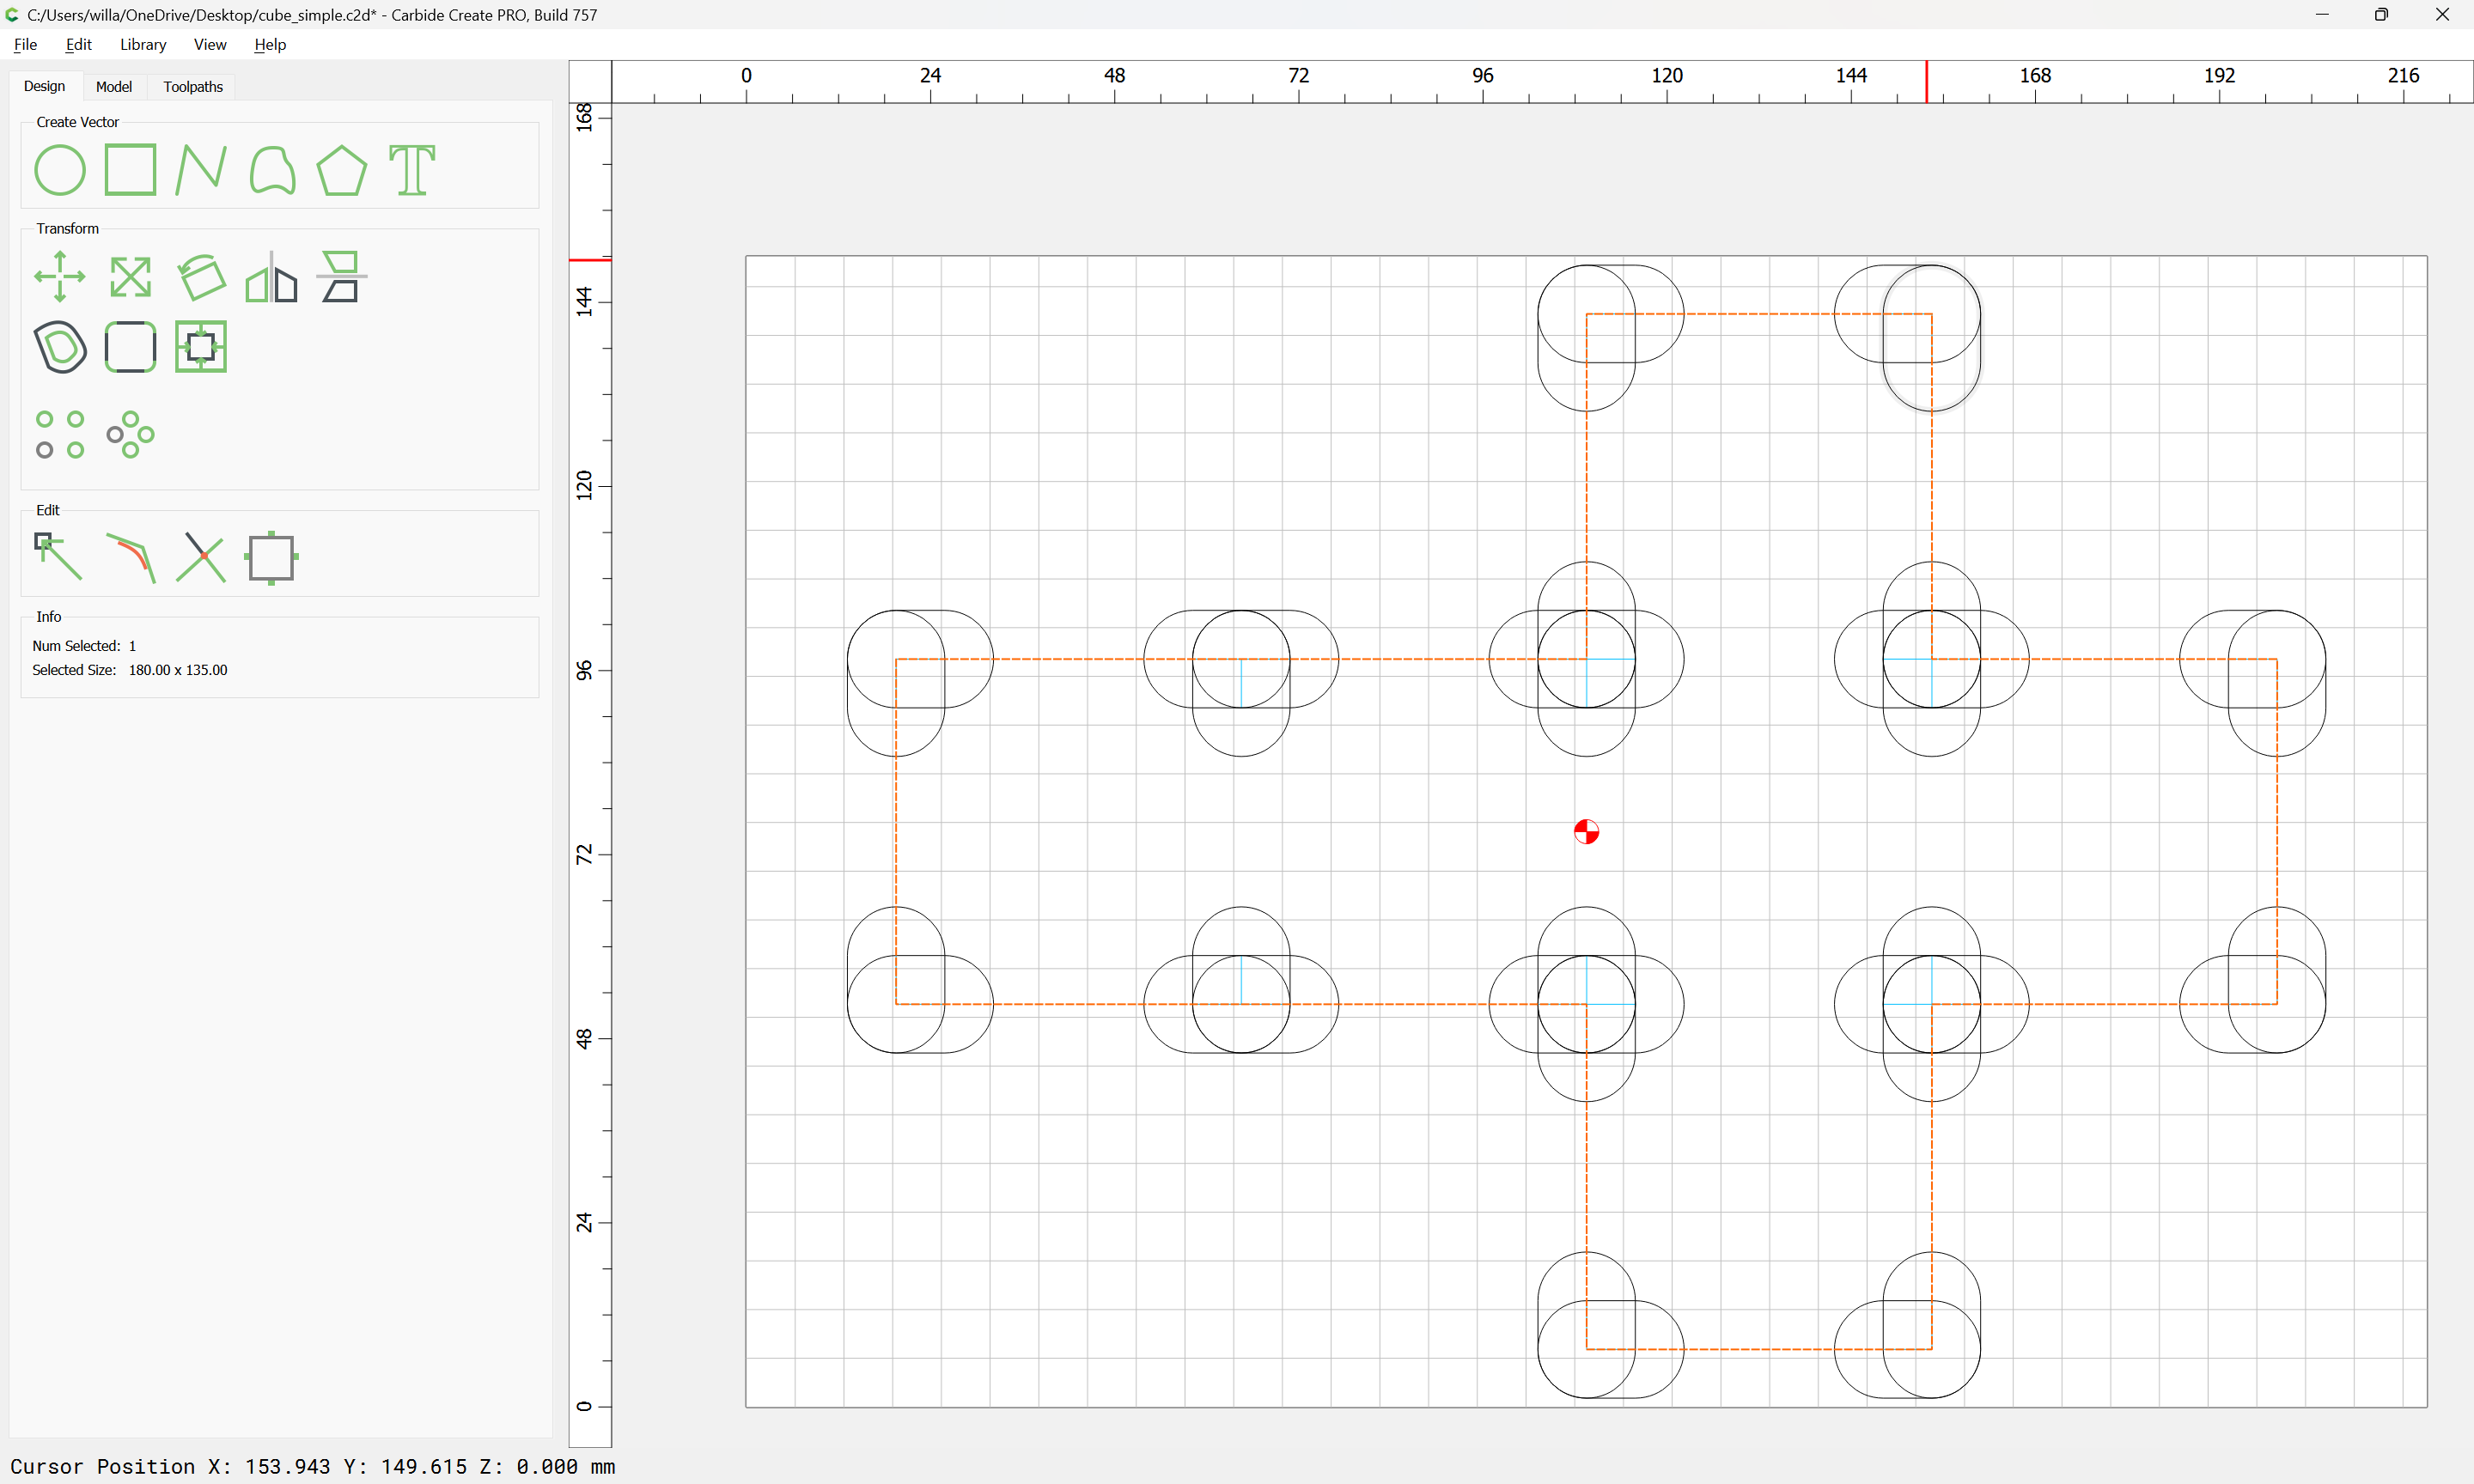2474x1484 pixels.
Task: Activate the Move transform tool
Action: pyautogui.click(x=60, y=277)
